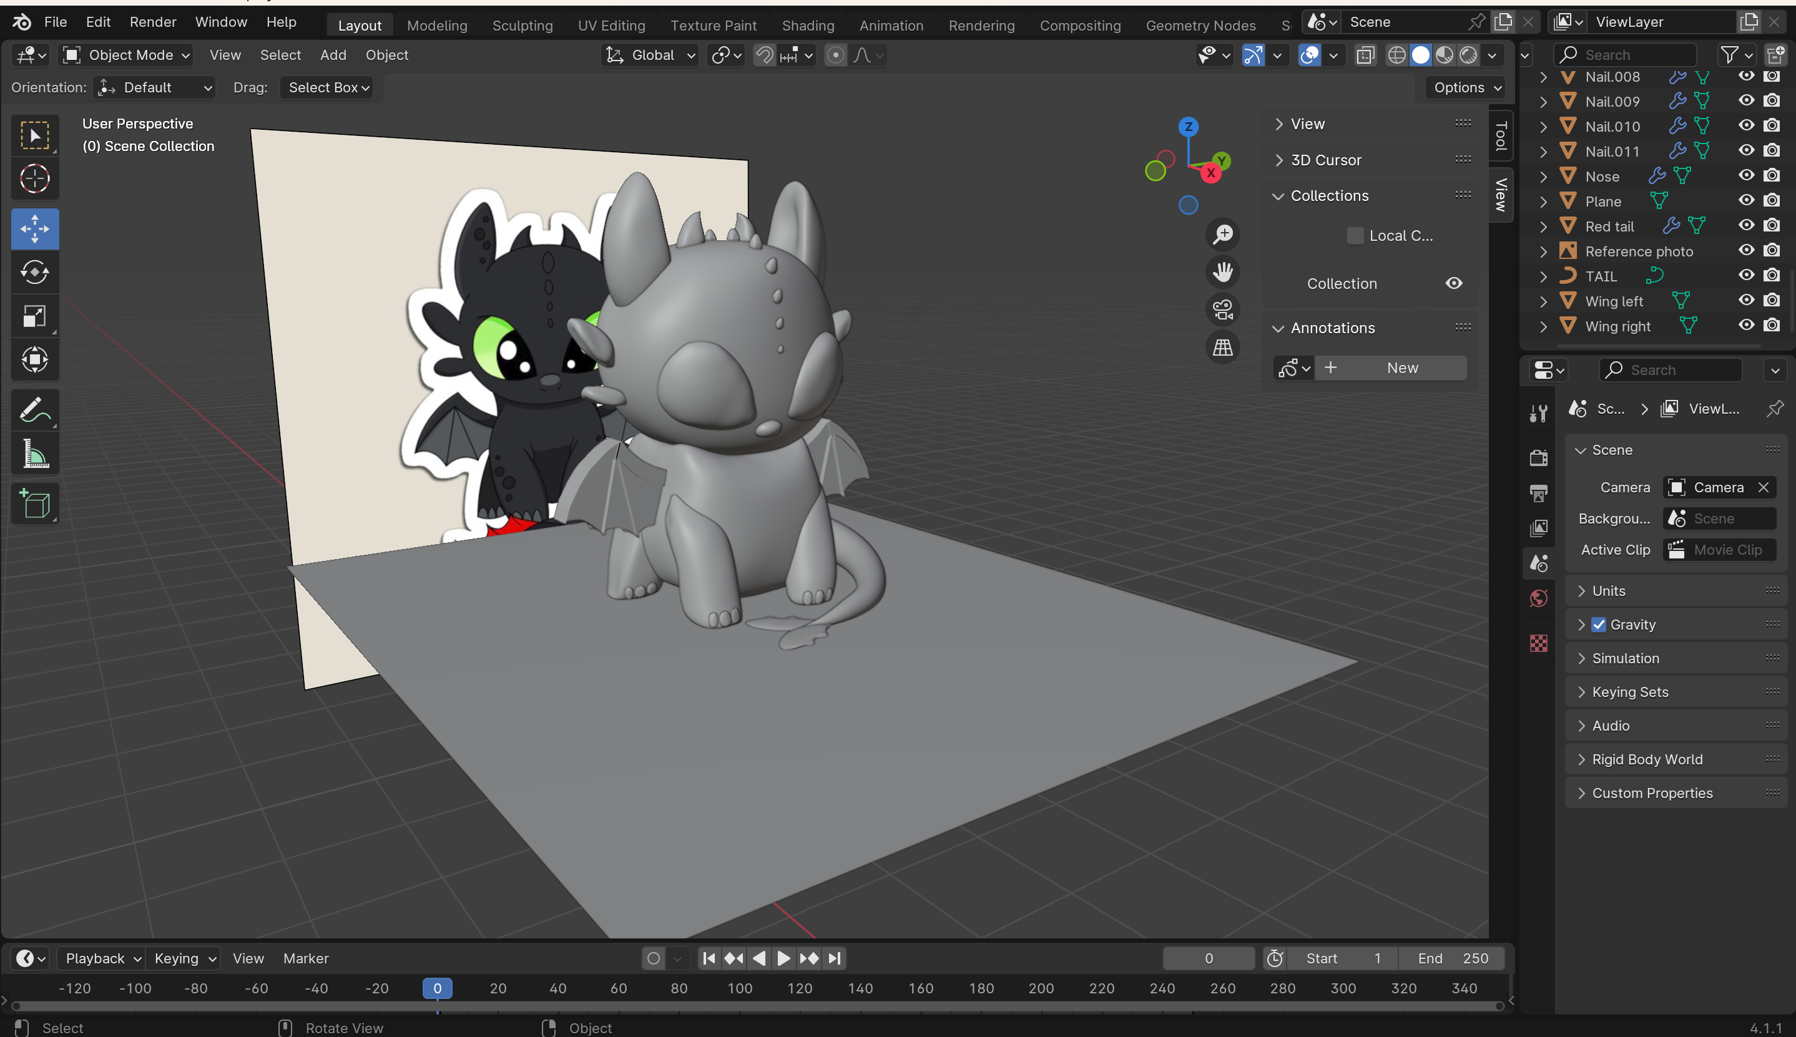
Task: Open the Playback dropdown
Action: [102, 958]
